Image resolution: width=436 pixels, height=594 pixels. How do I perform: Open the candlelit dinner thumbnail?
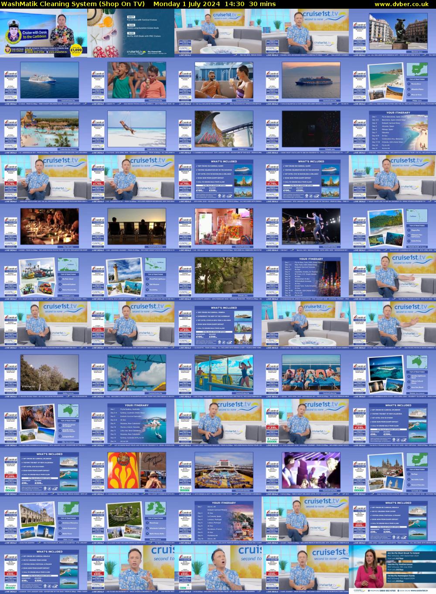(x=44, y=228)
